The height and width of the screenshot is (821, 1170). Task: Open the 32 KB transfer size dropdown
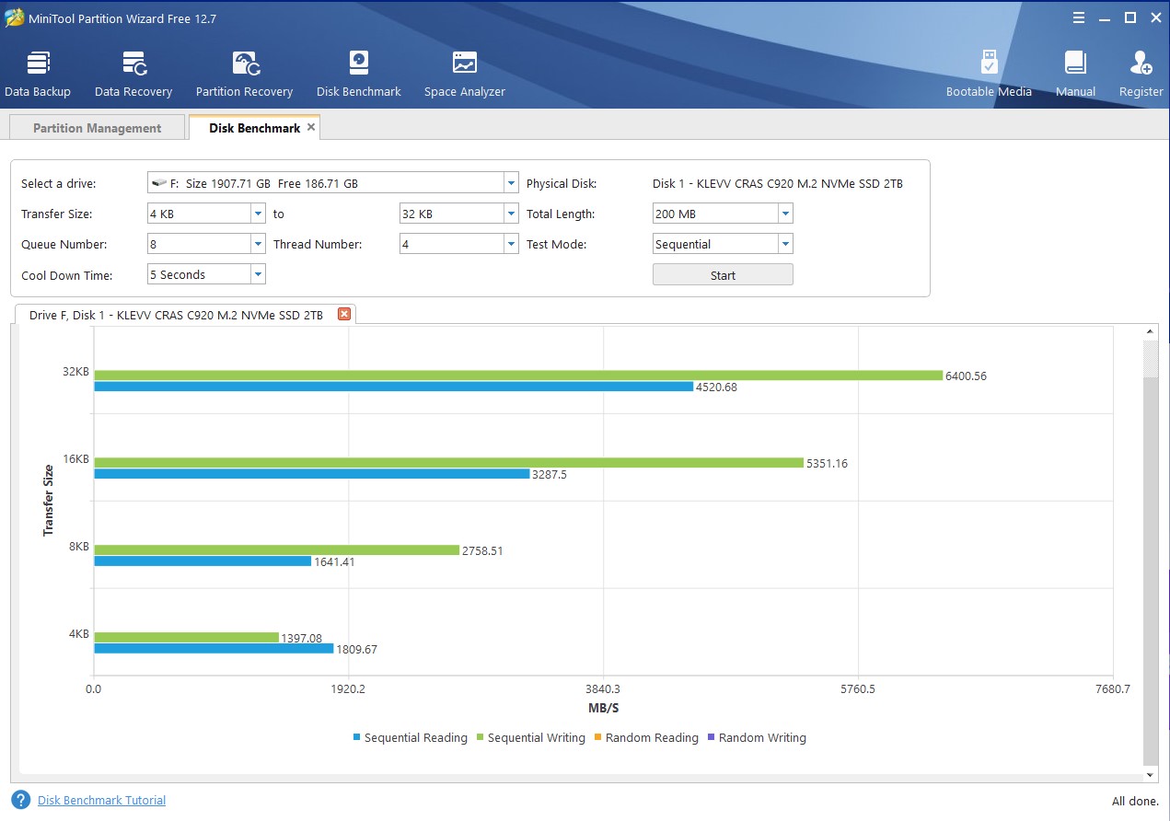tap(511, 214)
